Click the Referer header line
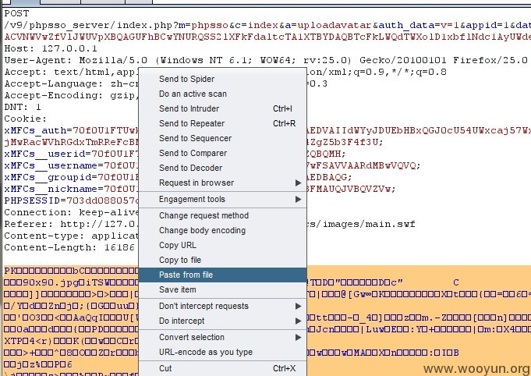This screenshot has height=376, width=531. pos(210,224)
